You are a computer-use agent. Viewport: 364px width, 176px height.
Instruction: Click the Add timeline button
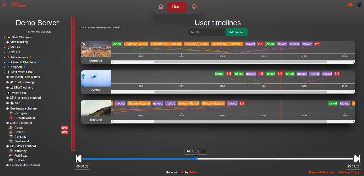[x=236, y=32]
